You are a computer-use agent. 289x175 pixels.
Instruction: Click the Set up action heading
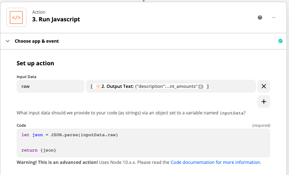click(35, 63)
